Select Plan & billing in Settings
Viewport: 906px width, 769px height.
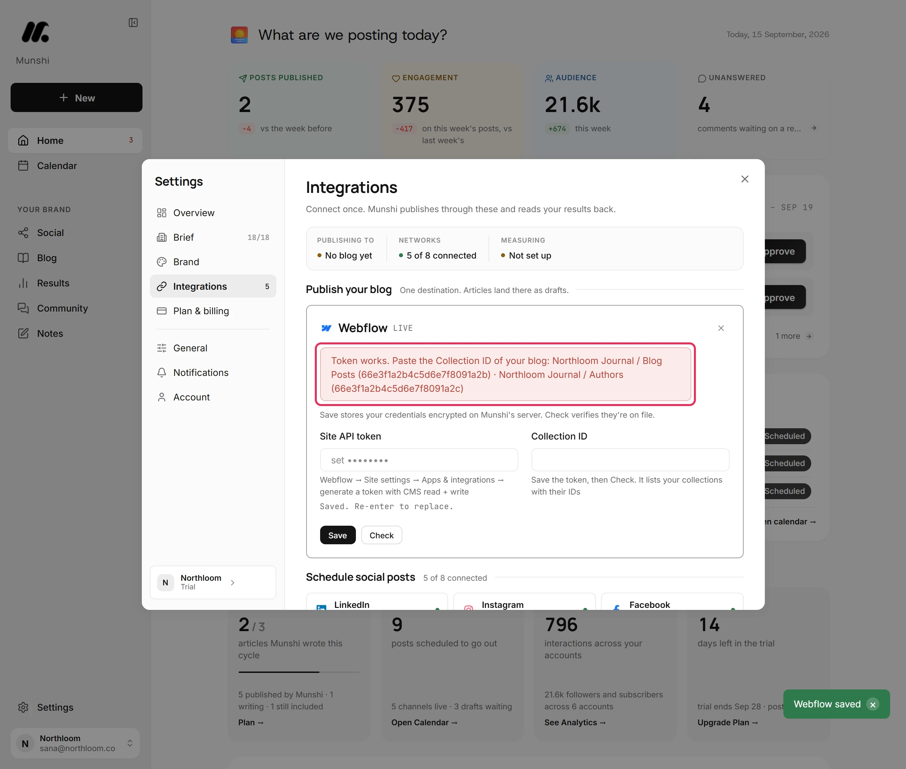(213, 311)
